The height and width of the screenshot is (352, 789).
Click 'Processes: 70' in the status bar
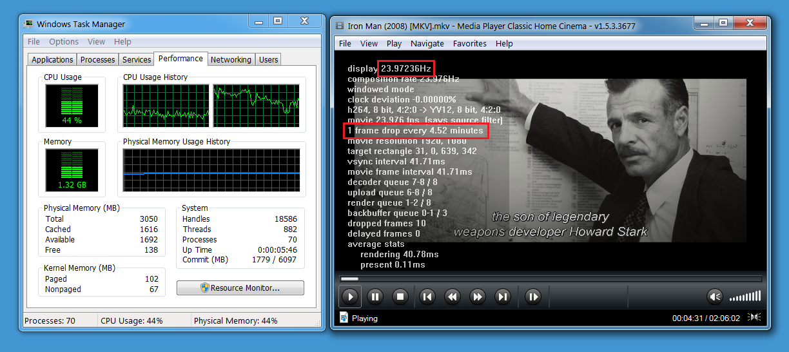(51, 321)
